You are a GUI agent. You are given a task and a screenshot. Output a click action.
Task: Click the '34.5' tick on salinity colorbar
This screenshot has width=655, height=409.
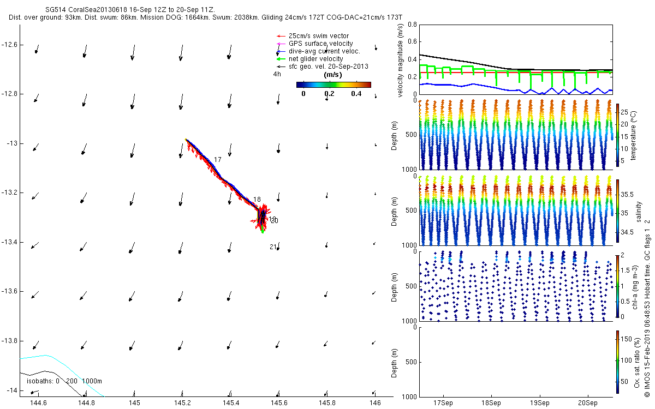(x=627, y=232)
